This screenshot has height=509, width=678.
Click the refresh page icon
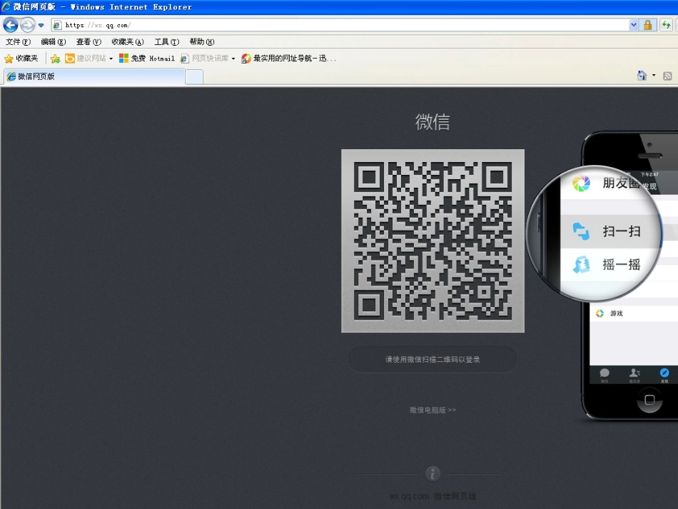click(x=666, y=25)
